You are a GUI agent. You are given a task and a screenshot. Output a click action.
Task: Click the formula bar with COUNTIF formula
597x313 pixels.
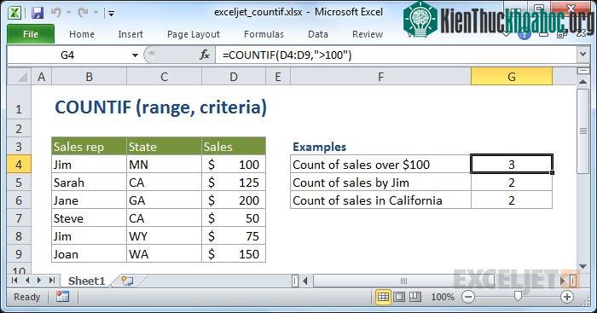(x=396, y=55)
